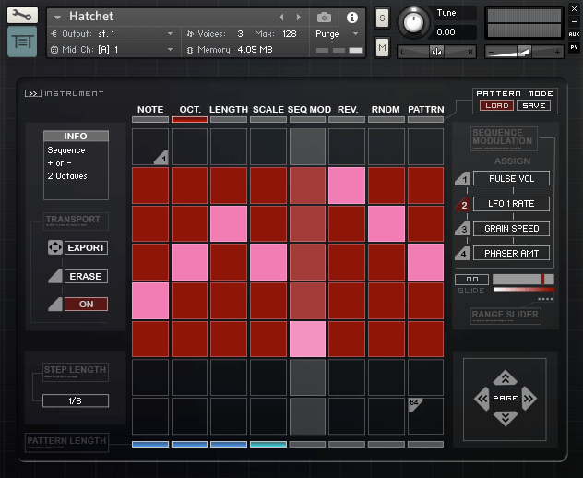Click the page up double-arrow icon
This screenshot has width=583, height=478.
[504, 378]
